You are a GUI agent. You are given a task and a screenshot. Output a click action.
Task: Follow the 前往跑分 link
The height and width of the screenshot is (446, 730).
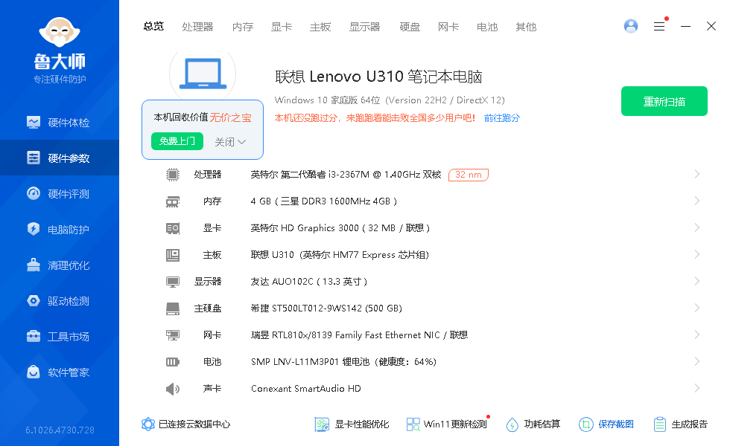(501, 118)
